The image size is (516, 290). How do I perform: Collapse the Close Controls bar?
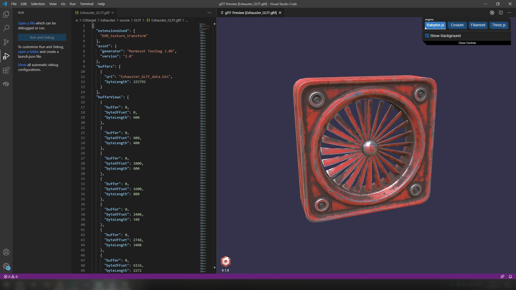[467, 43]
